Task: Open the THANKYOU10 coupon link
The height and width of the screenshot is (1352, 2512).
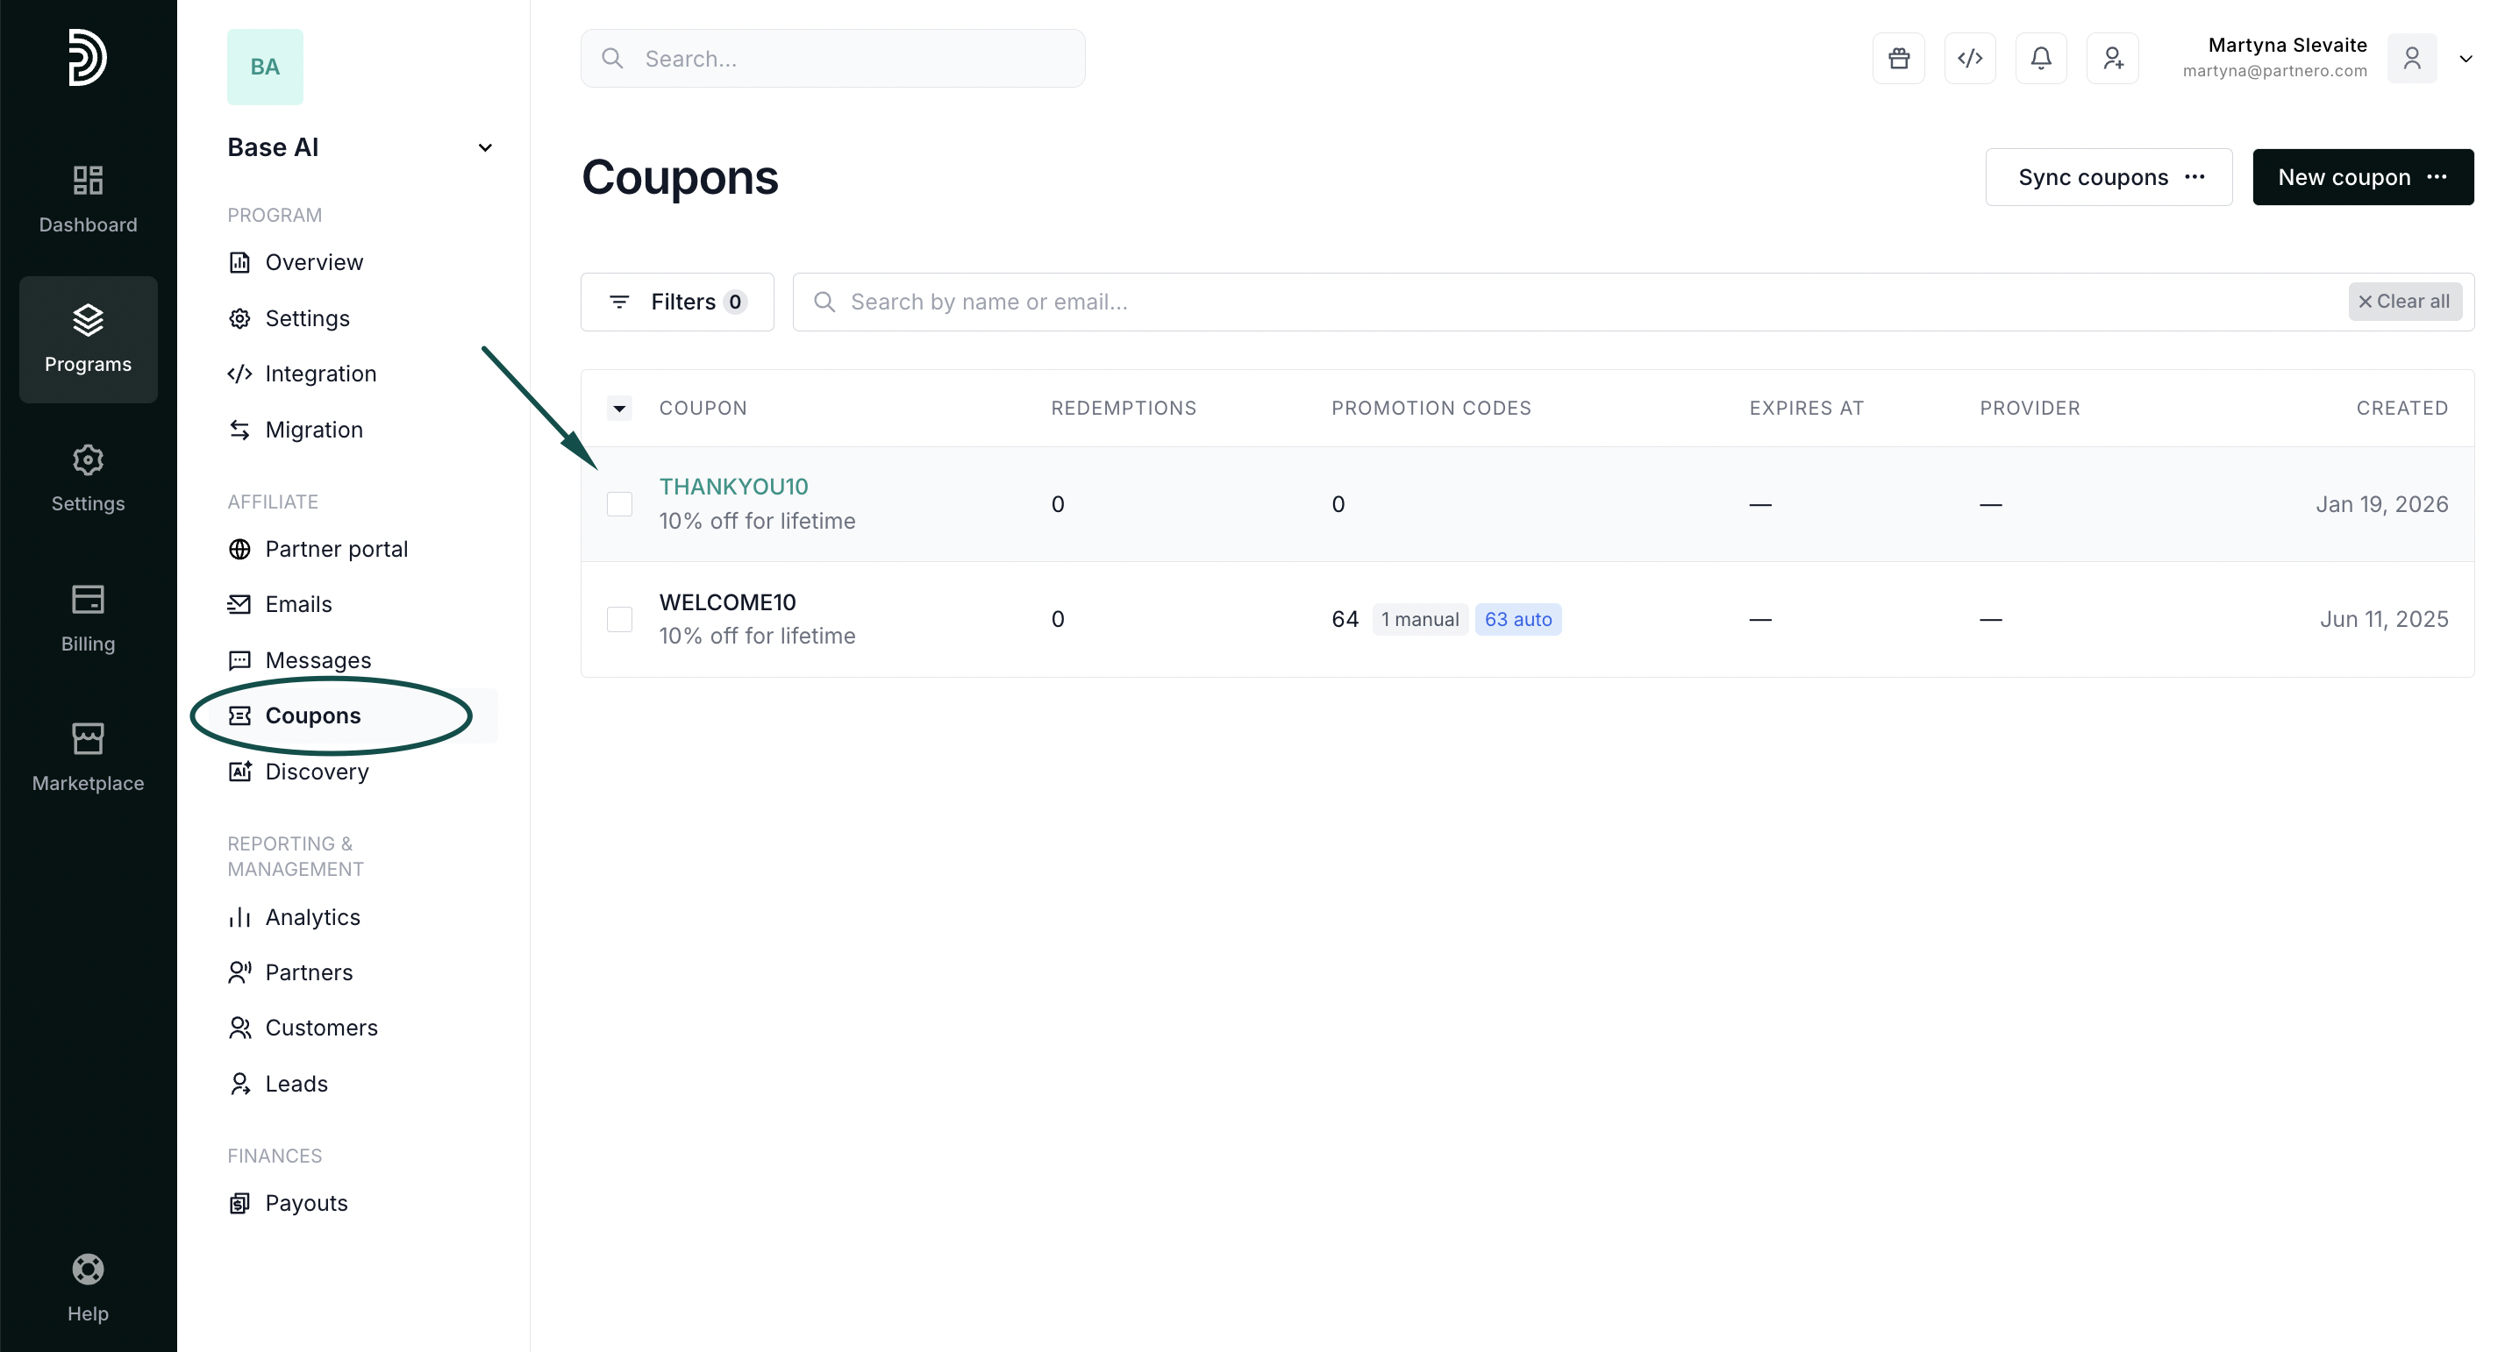Action: tap(733, 487)
